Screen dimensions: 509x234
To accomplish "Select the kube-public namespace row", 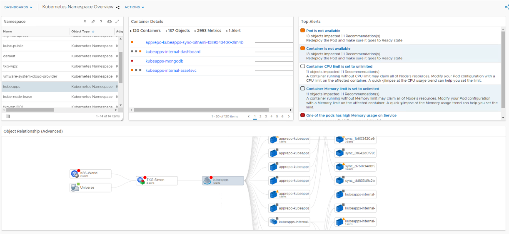I will pos(60,46).
